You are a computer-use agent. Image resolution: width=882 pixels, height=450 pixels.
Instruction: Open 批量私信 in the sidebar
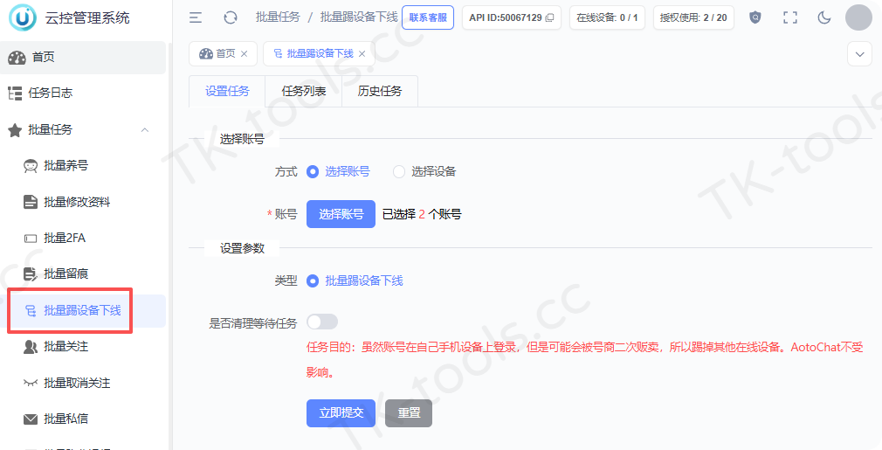83,419
